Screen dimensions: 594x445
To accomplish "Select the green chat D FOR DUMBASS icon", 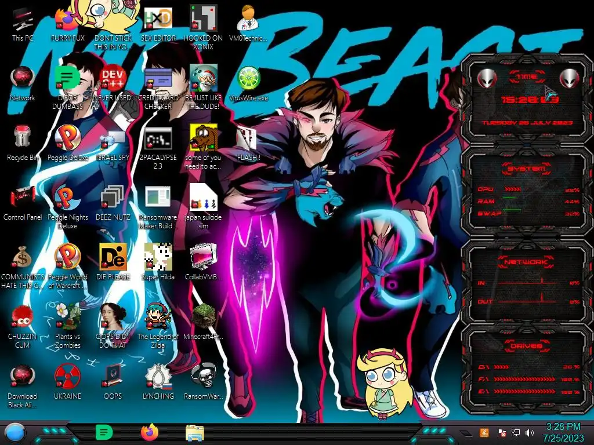I will tap(67, 88).
